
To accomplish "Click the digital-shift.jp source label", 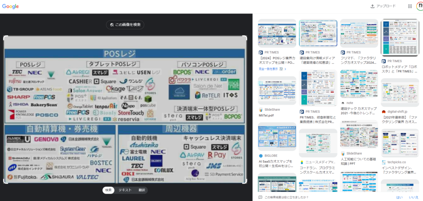I will pos(397,112).
